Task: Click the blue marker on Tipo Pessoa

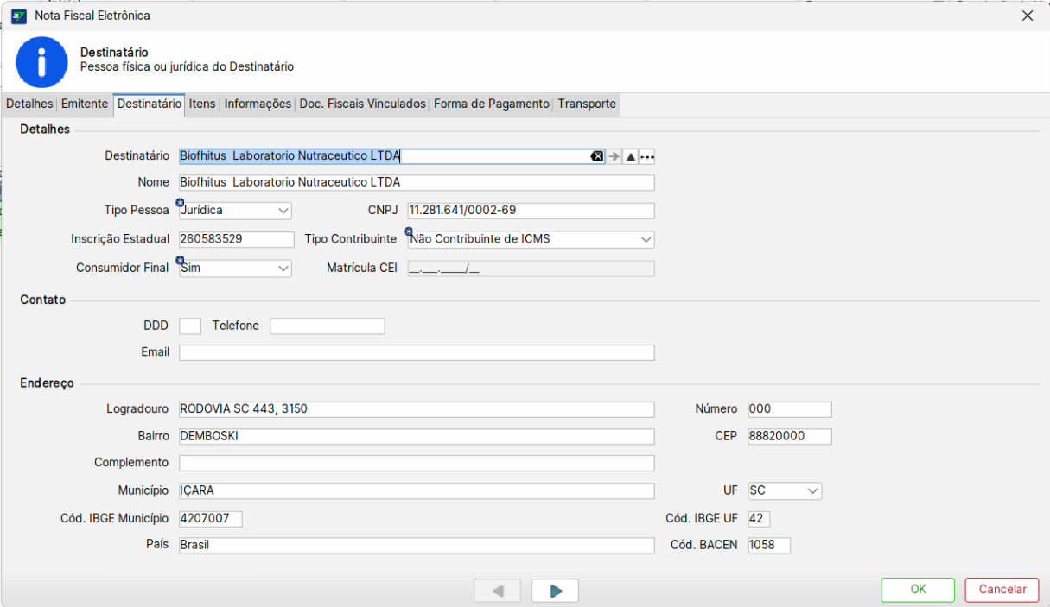Action: (180, 203)
